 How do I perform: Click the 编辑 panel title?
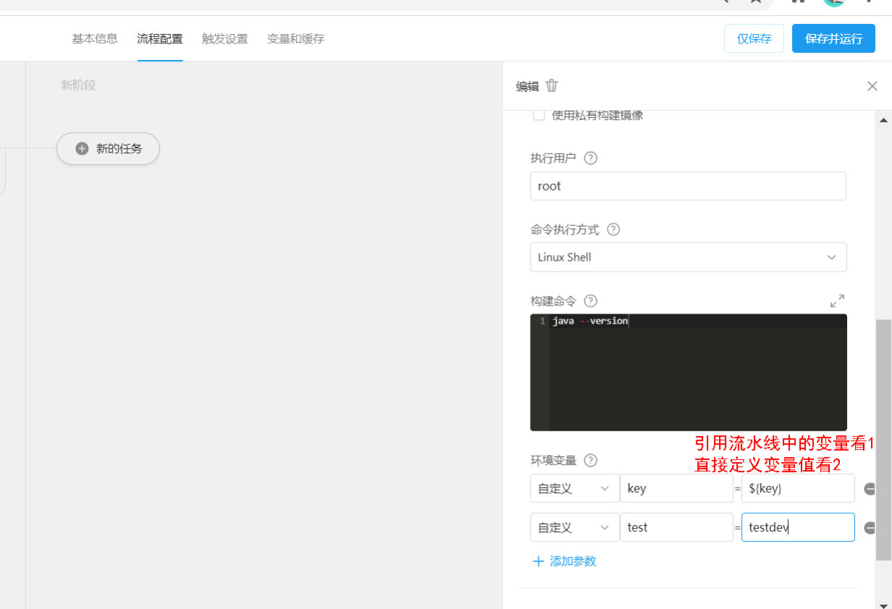pyautogui.click(x=527, y=86)
